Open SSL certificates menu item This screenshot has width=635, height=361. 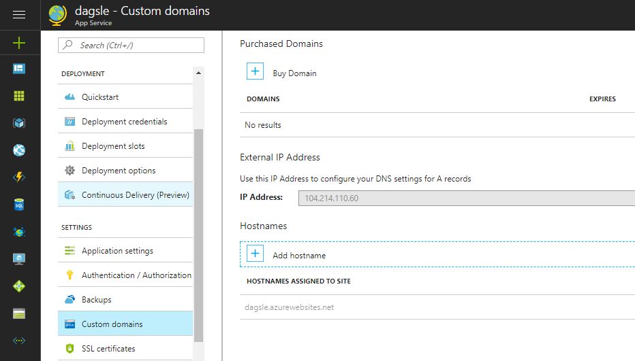(x=108, y=349)
